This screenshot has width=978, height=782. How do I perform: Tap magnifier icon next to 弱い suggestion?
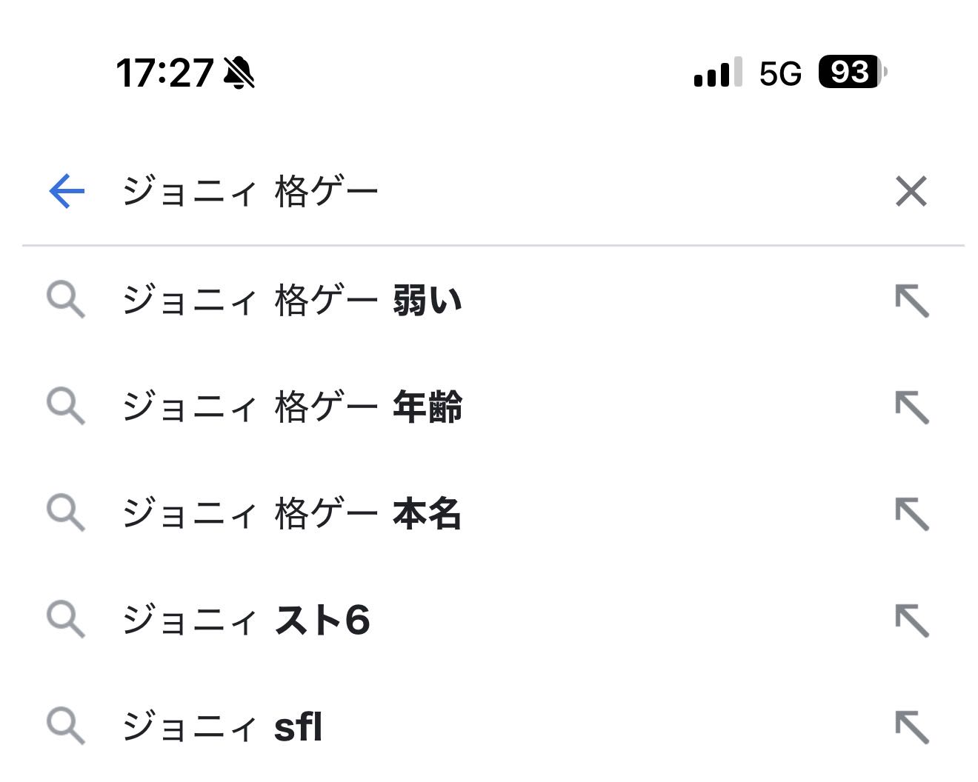65,300
